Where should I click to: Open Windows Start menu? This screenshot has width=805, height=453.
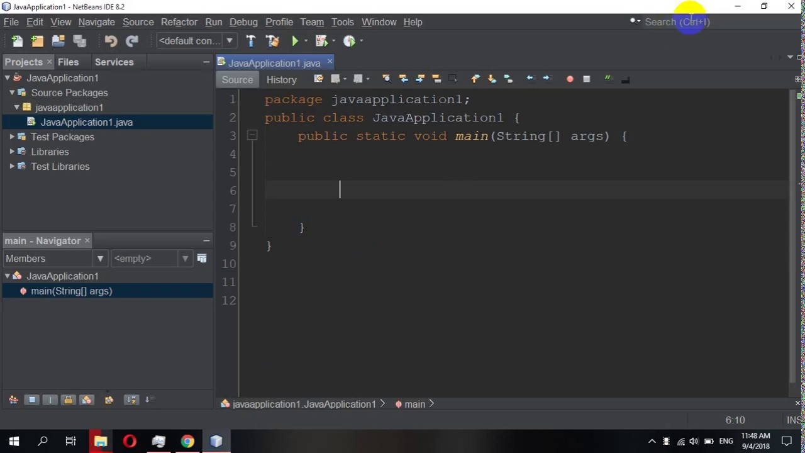(x=14, y=441)
